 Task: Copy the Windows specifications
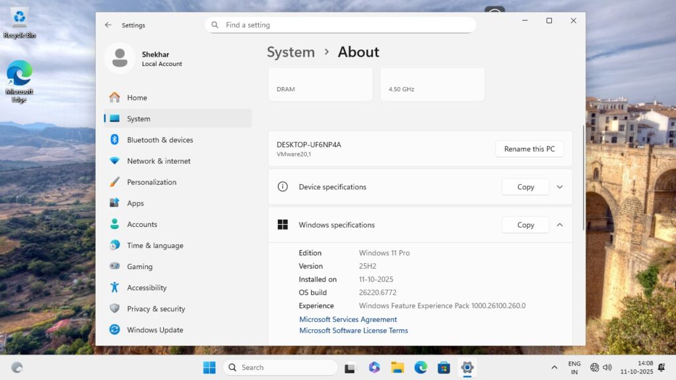[525, 225]
